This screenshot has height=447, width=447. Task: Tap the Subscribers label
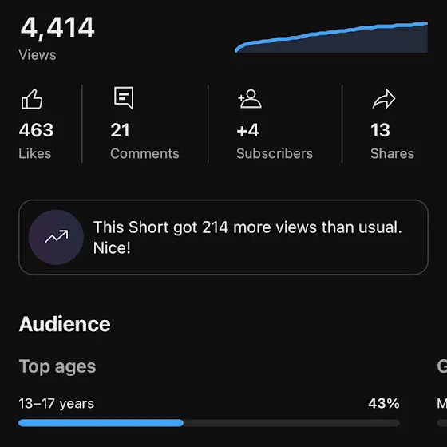pos(275,153)
